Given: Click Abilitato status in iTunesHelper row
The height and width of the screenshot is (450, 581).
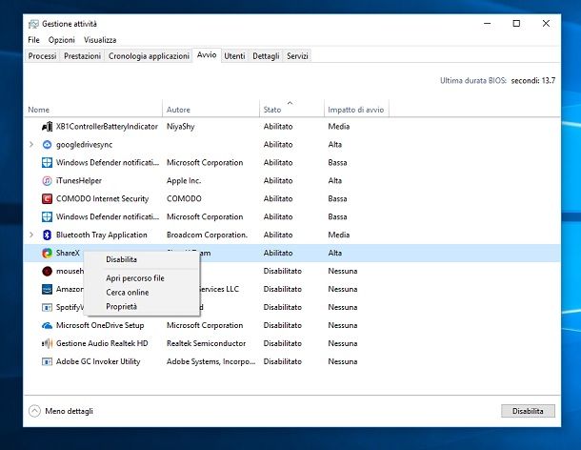Looking at the screenshot, I should point(278,181).
